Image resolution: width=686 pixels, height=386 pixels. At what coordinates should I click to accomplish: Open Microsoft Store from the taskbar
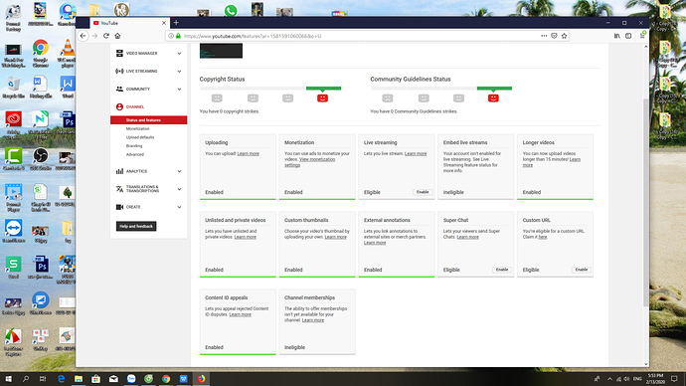(95, 379)
